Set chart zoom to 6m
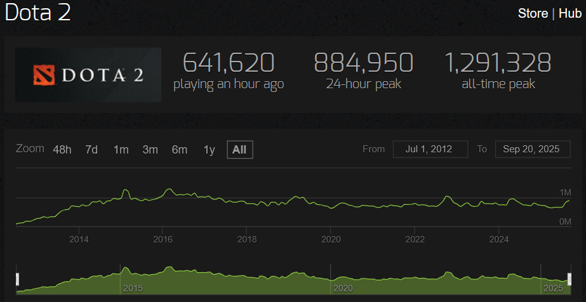 tap(180, 150)
